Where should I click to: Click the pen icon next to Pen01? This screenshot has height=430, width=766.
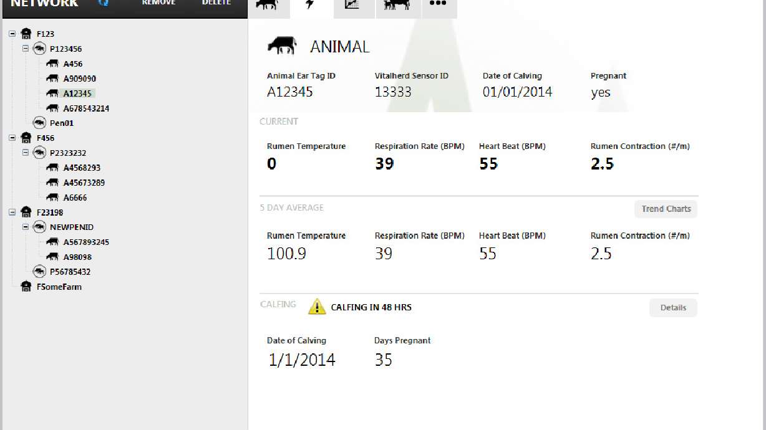pyautogui.click(x=39, y=123)
